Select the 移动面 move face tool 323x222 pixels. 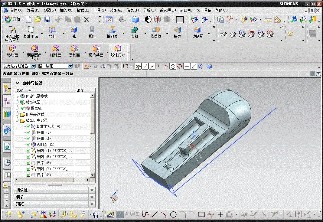(12, 49)
